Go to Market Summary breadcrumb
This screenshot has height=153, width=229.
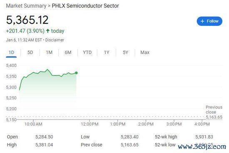(x=26, y=6)
